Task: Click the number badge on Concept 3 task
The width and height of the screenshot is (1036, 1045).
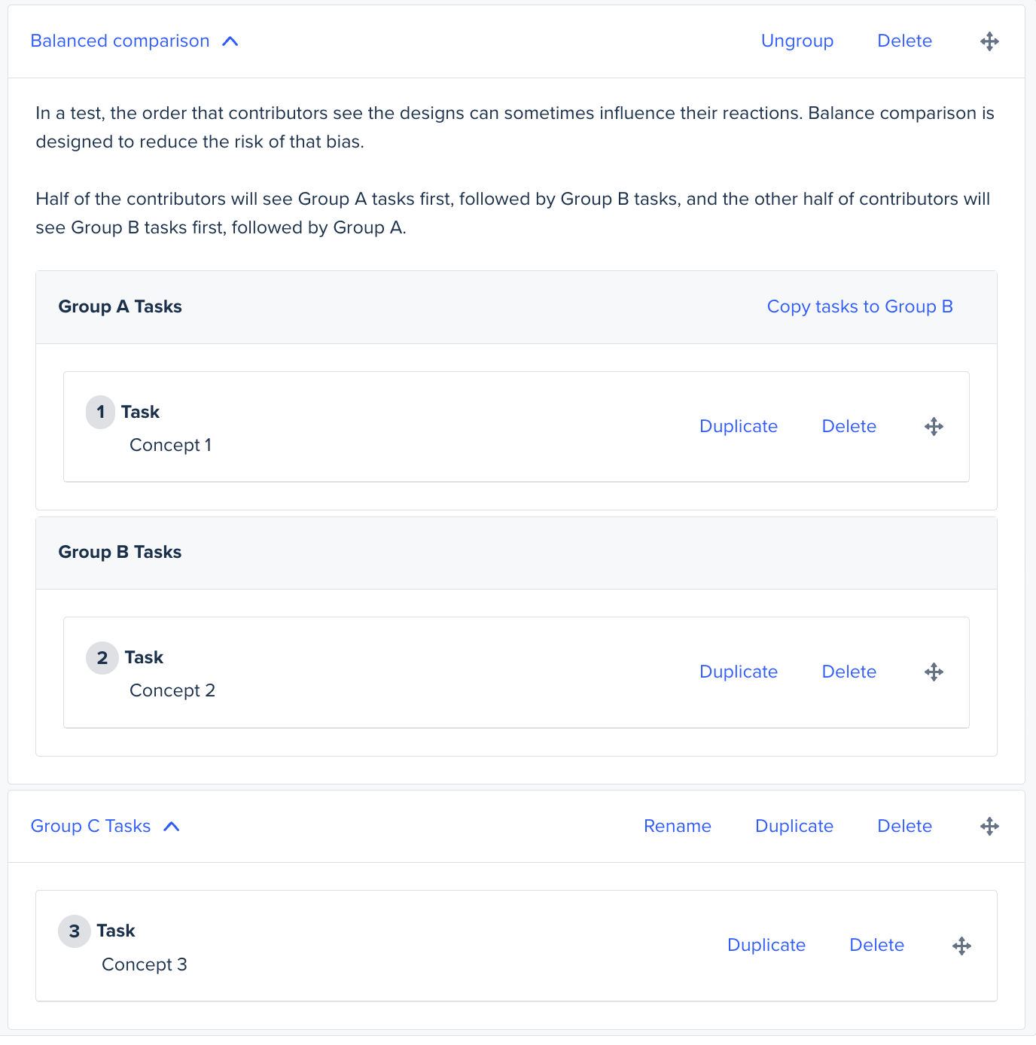Action: pos(74,931)
